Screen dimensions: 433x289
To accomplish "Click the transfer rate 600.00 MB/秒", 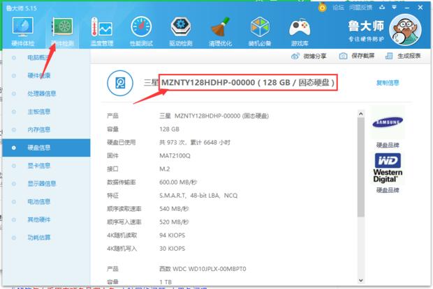I will click(x=178, y=182).
